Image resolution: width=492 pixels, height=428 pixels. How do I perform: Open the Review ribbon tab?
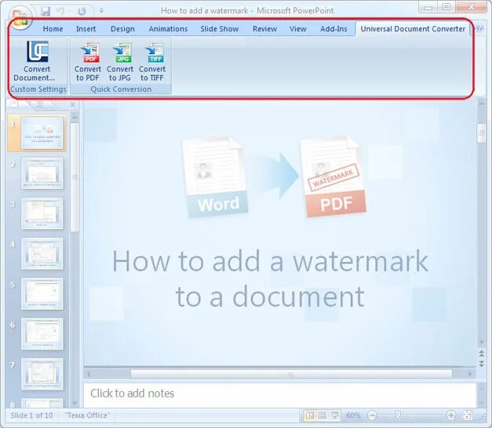264,29
